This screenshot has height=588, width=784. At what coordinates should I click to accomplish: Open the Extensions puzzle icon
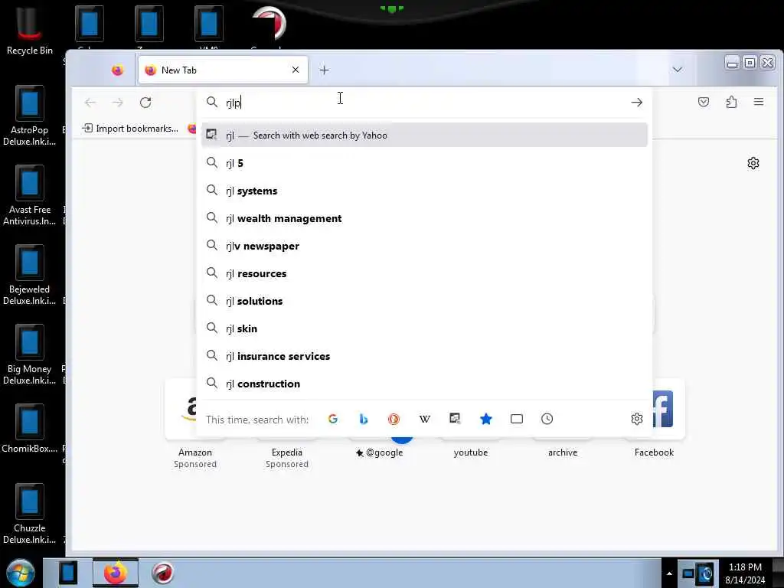[731, 102]
